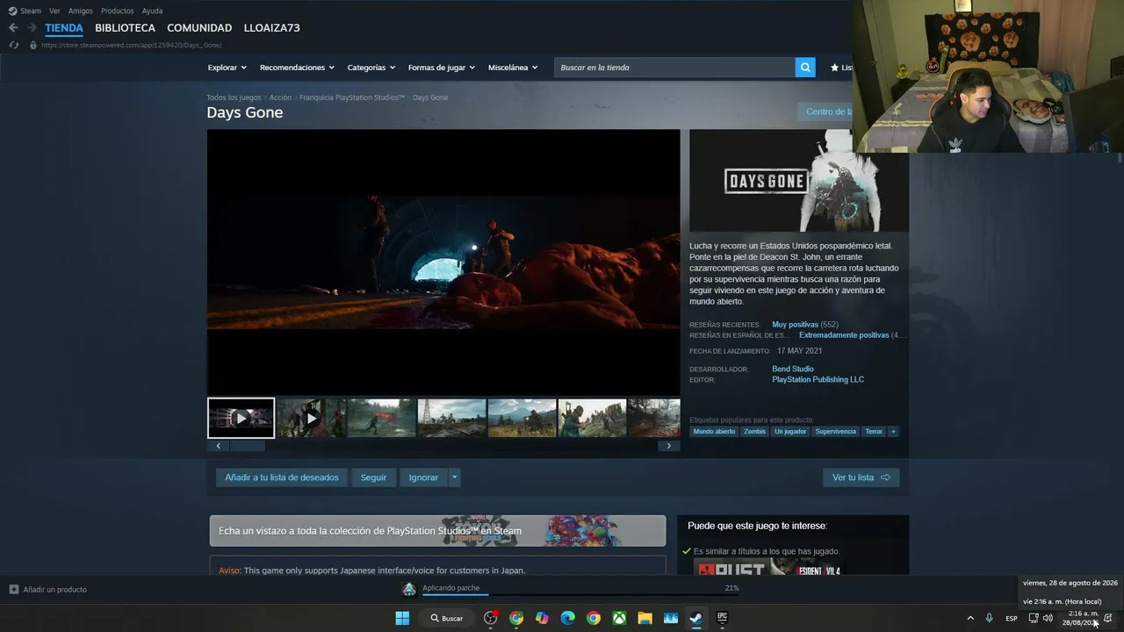Image resolution: width=1124 pixels, height=632 pixels.
Task: Open the Ayuda menu
Action: point(152,11)
